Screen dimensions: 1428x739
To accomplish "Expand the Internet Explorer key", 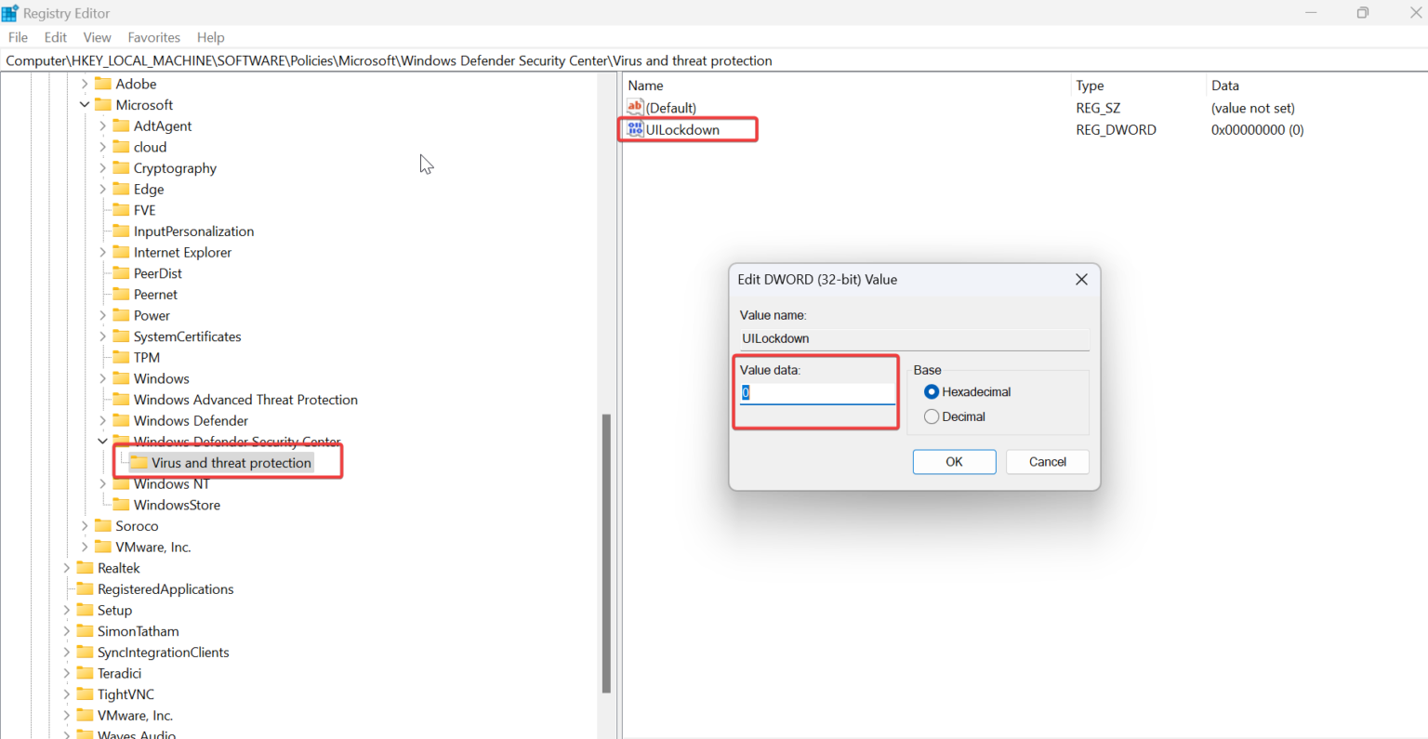I will 102,252.
